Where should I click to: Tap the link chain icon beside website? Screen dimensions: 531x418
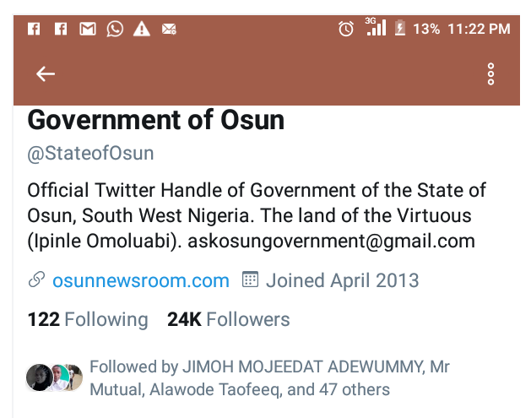pos(36,280)
